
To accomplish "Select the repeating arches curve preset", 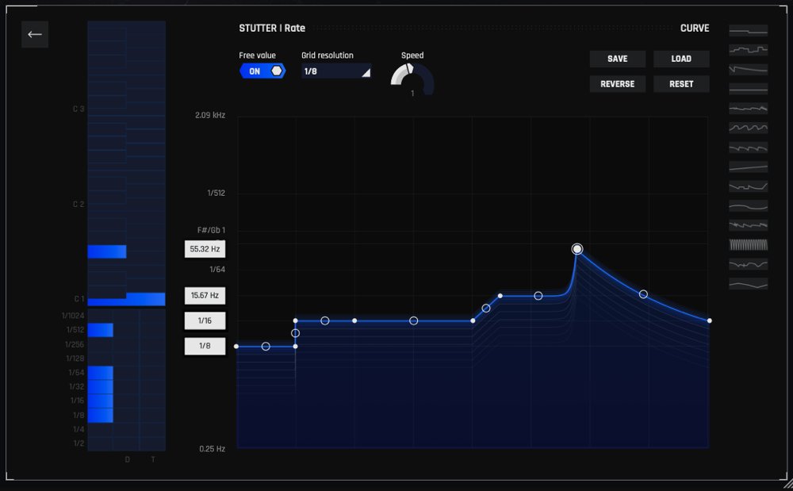I will 748,128.
